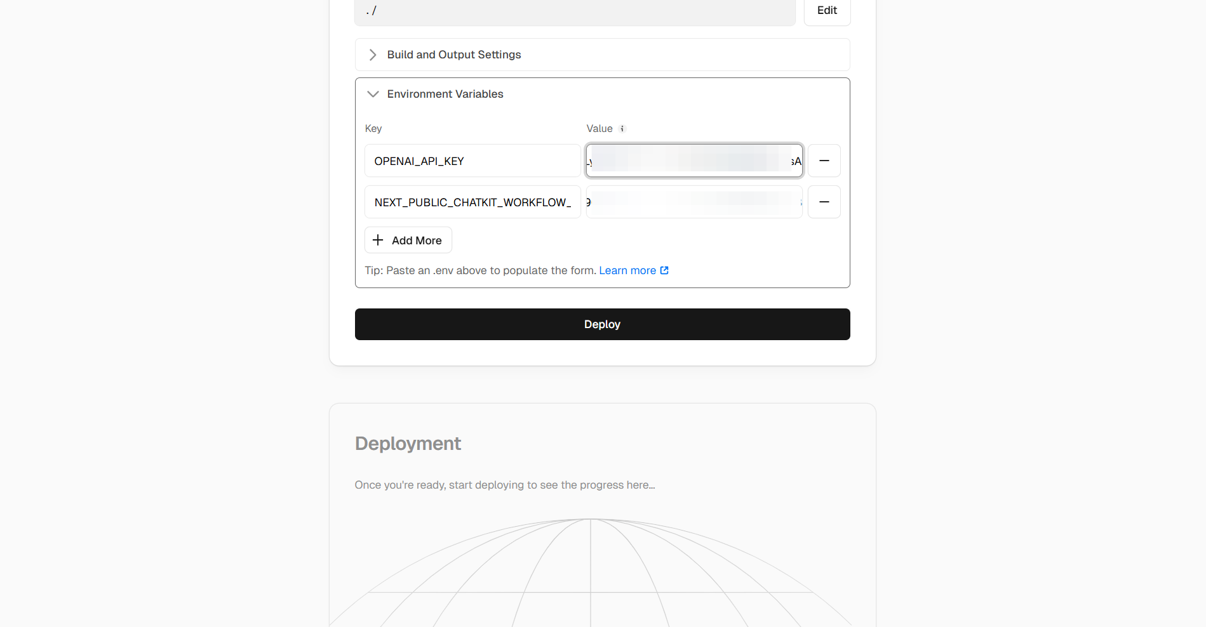
Task: Click the value field for the ChatKit workflow variable
Action: [x=693, y=202]
